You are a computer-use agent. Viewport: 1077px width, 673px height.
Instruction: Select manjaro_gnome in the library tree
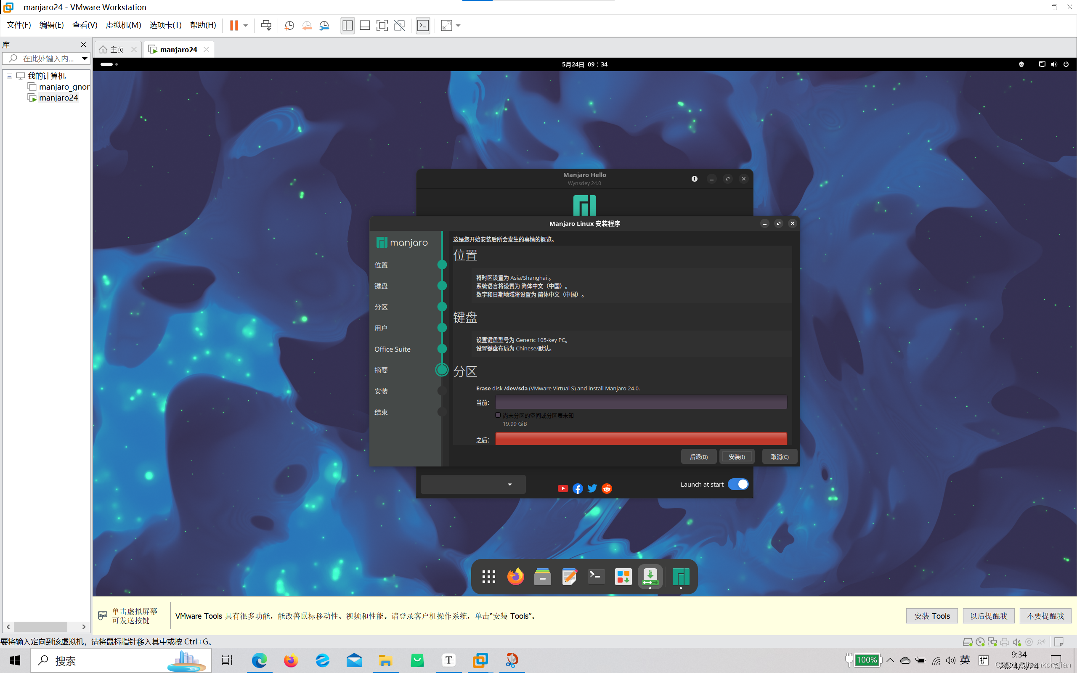coord(59,87)
